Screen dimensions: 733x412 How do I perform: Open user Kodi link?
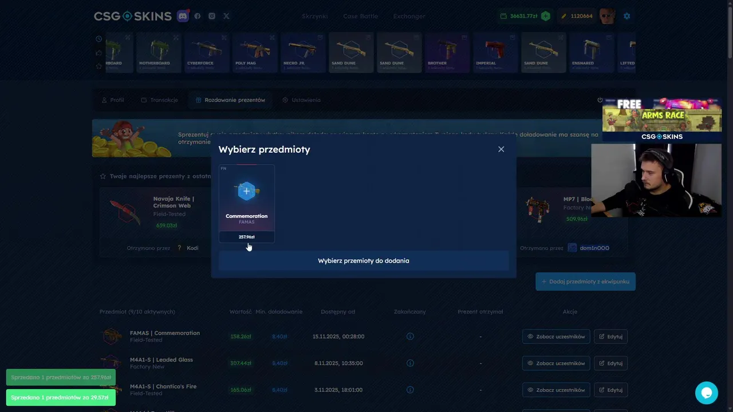tap(192, 248)
